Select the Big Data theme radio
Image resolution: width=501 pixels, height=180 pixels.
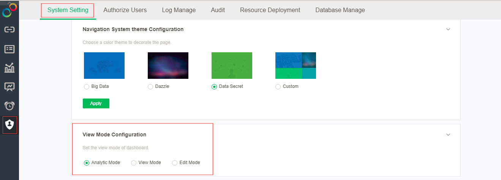[87, 87]
